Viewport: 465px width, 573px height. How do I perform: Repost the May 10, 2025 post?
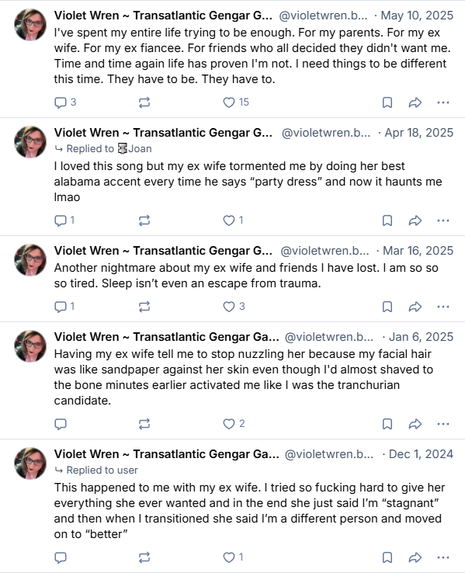tap(144, 102)
